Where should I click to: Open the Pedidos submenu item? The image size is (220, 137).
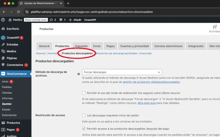[x=7, y=87]
